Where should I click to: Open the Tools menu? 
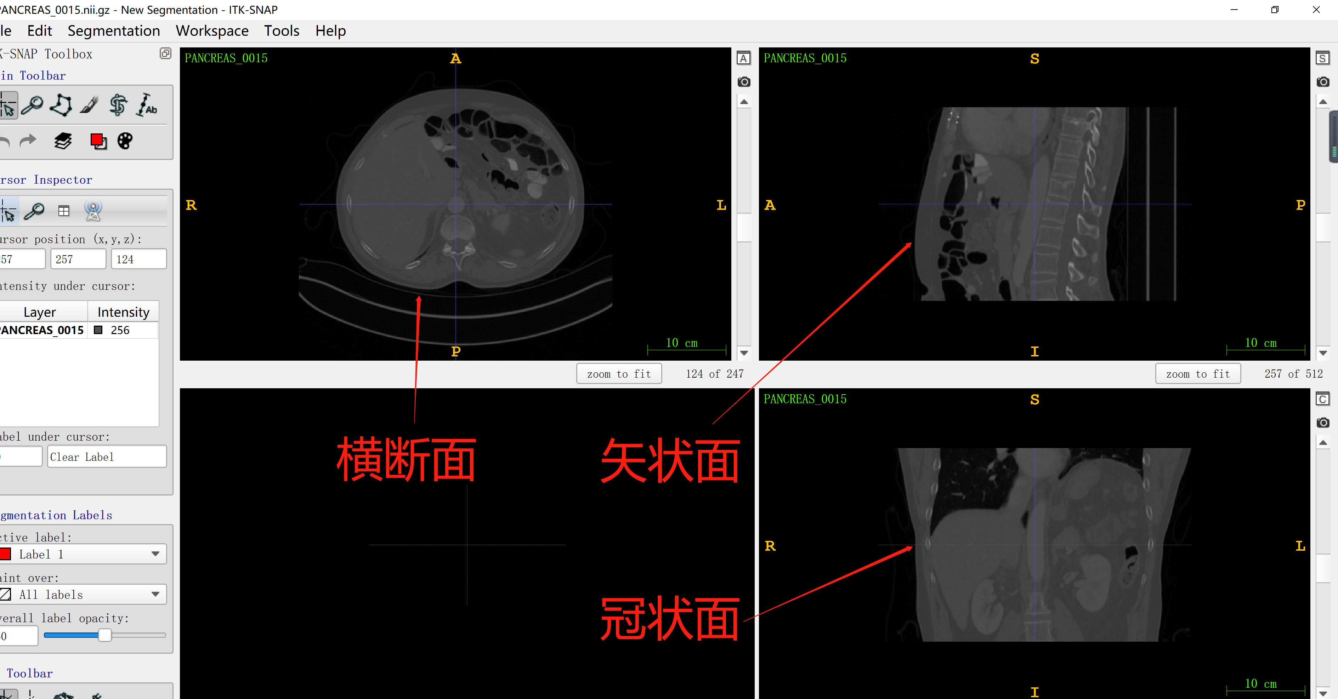click(282, 31)
